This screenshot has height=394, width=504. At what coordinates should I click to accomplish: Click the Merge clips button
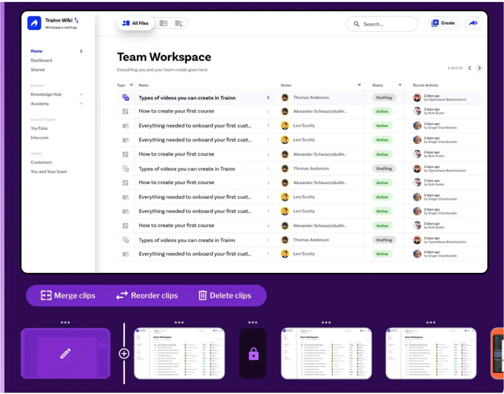tap(68, 295)
